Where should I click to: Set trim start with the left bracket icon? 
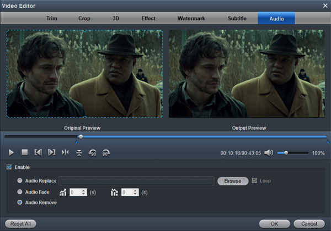[38, 152]
